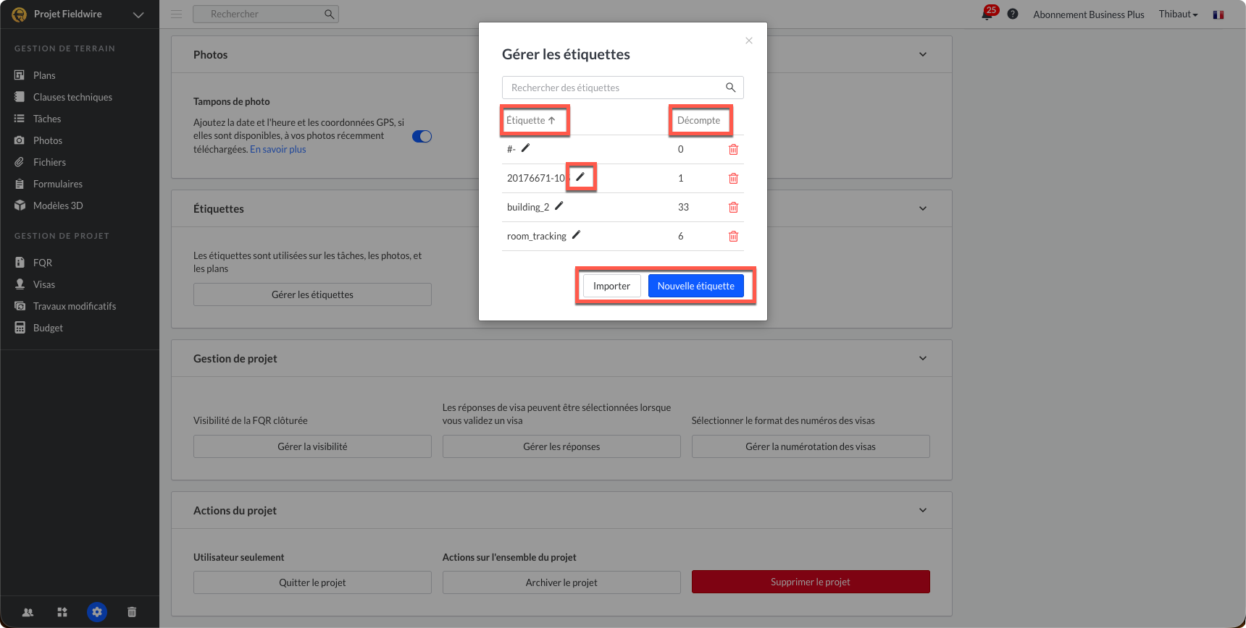Open the trash icon in bottom sidebar
The width and height of the screenshot is (1246, 628).
point(132,612)
